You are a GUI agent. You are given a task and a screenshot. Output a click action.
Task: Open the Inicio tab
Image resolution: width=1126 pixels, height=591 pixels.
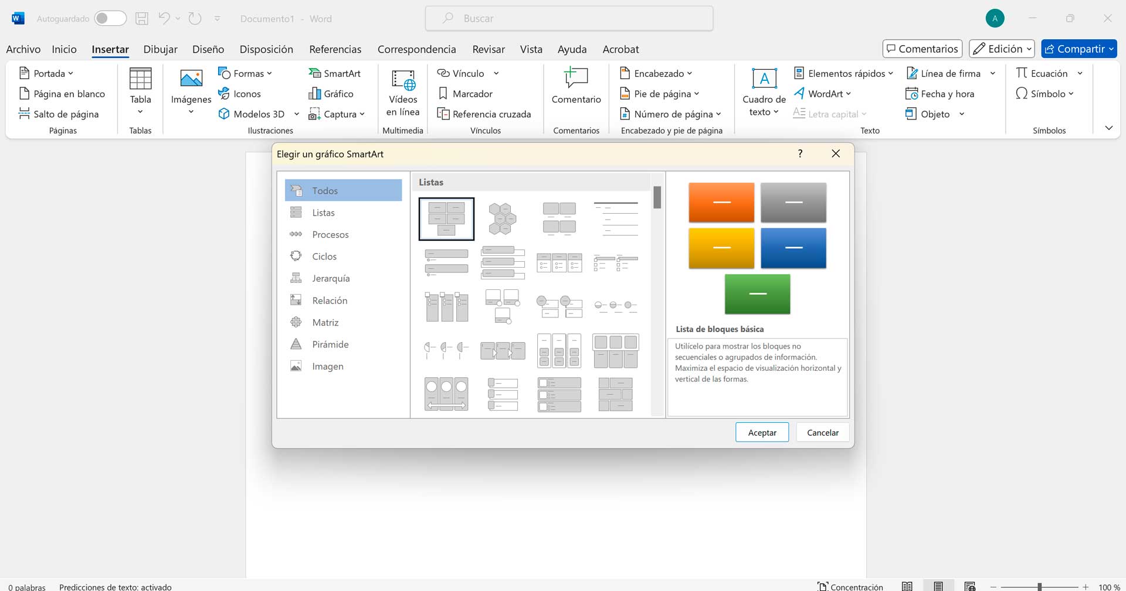(64, 49)
